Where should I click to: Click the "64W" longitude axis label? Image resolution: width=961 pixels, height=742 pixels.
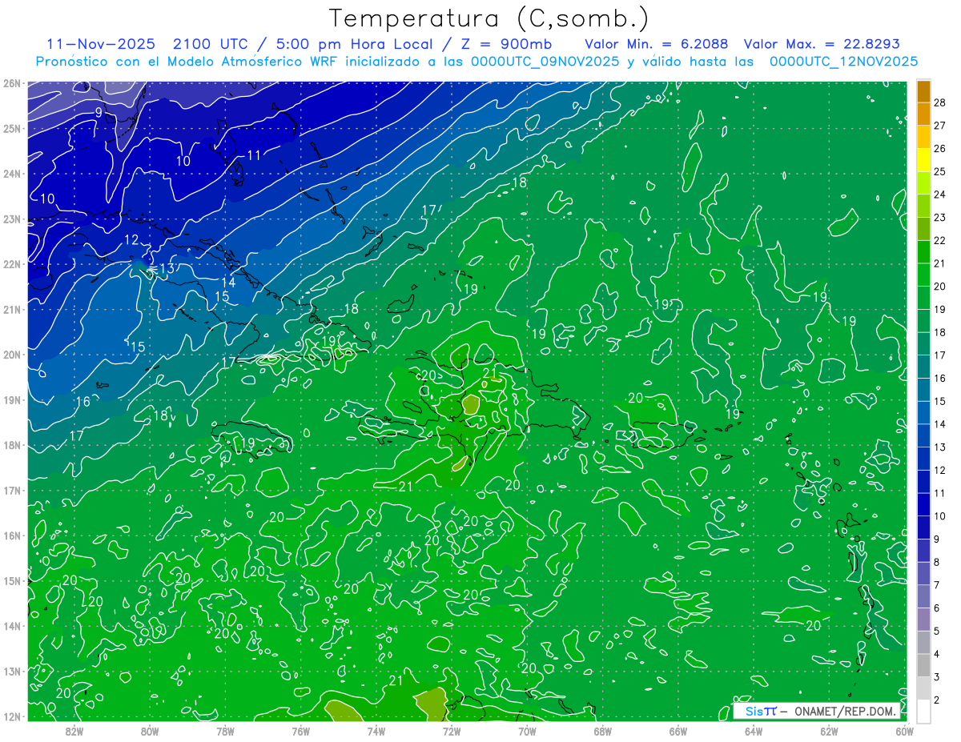(x=754, y=730)
